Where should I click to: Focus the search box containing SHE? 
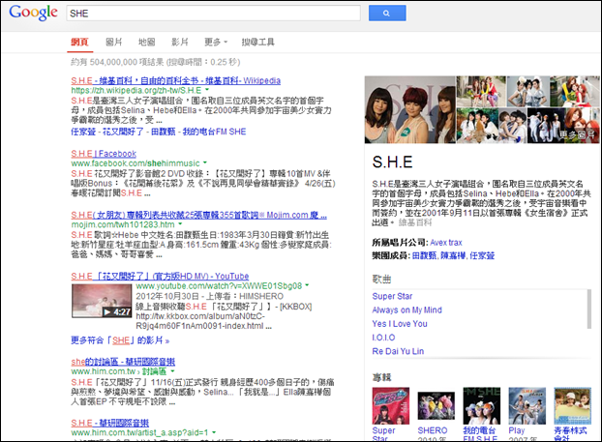(x=213, y=13)
